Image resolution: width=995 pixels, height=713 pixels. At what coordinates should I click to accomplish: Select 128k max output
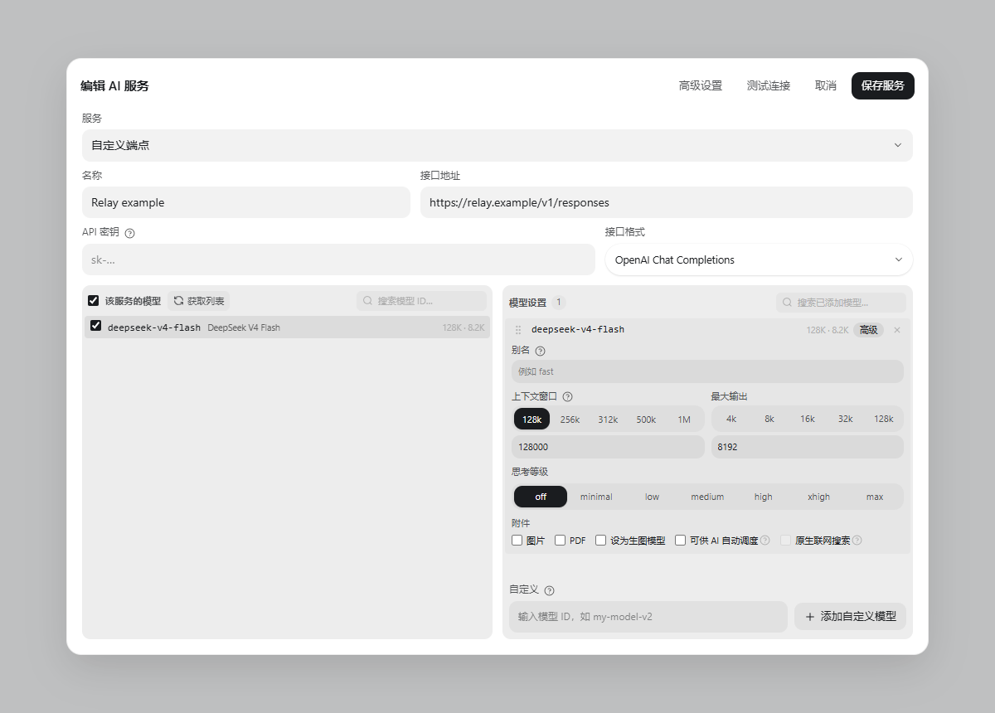[x=884, y=419]
